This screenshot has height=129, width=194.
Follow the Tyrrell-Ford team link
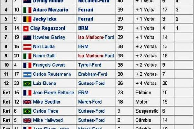pos(90,65)
